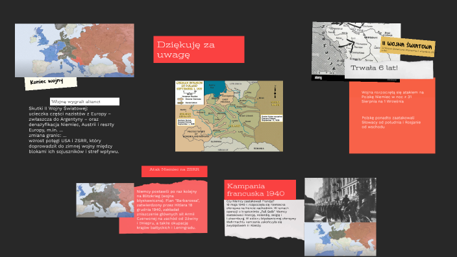Select the Europe map above 'Koniec wojny'
The width and height of the screenshot is (457, 257).
click(74, 51)
